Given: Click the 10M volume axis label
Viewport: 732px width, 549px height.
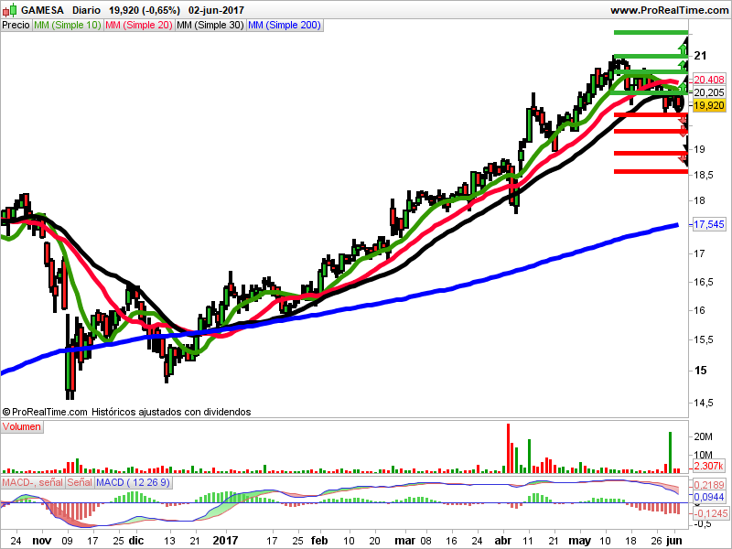Looking at the screenshot, I should [x=703, y=454].
